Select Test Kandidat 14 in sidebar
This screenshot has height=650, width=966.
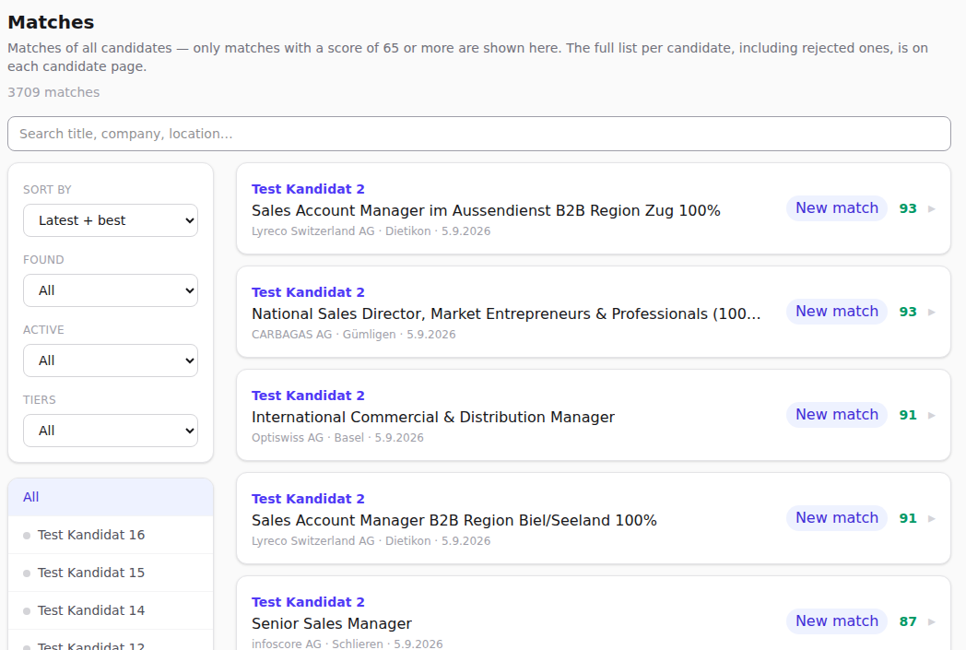(x=111, y=610)
